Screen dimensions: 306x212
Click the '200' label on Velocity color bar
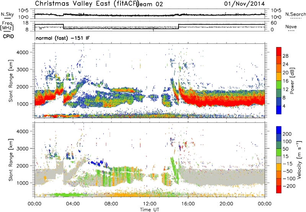pyautogui.click(x=287, y=134)
